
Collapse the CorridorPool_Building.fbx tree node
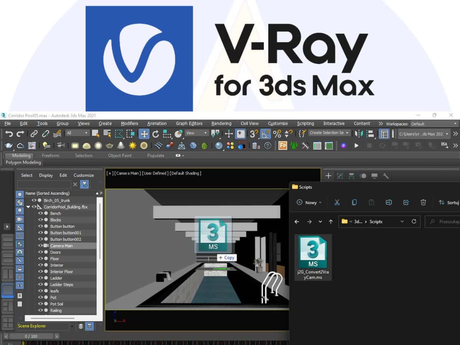28,206
